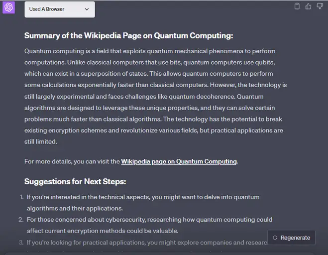Click the message input box at bottom edge
Screen dimensions: 328x255
(x=159, y=254)
